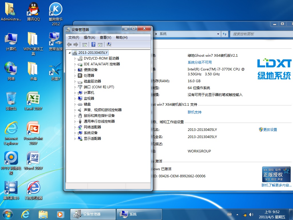Select the 监视器 tree item
Image resolution: width=293 pixels, height=220 pixels.
89,99
